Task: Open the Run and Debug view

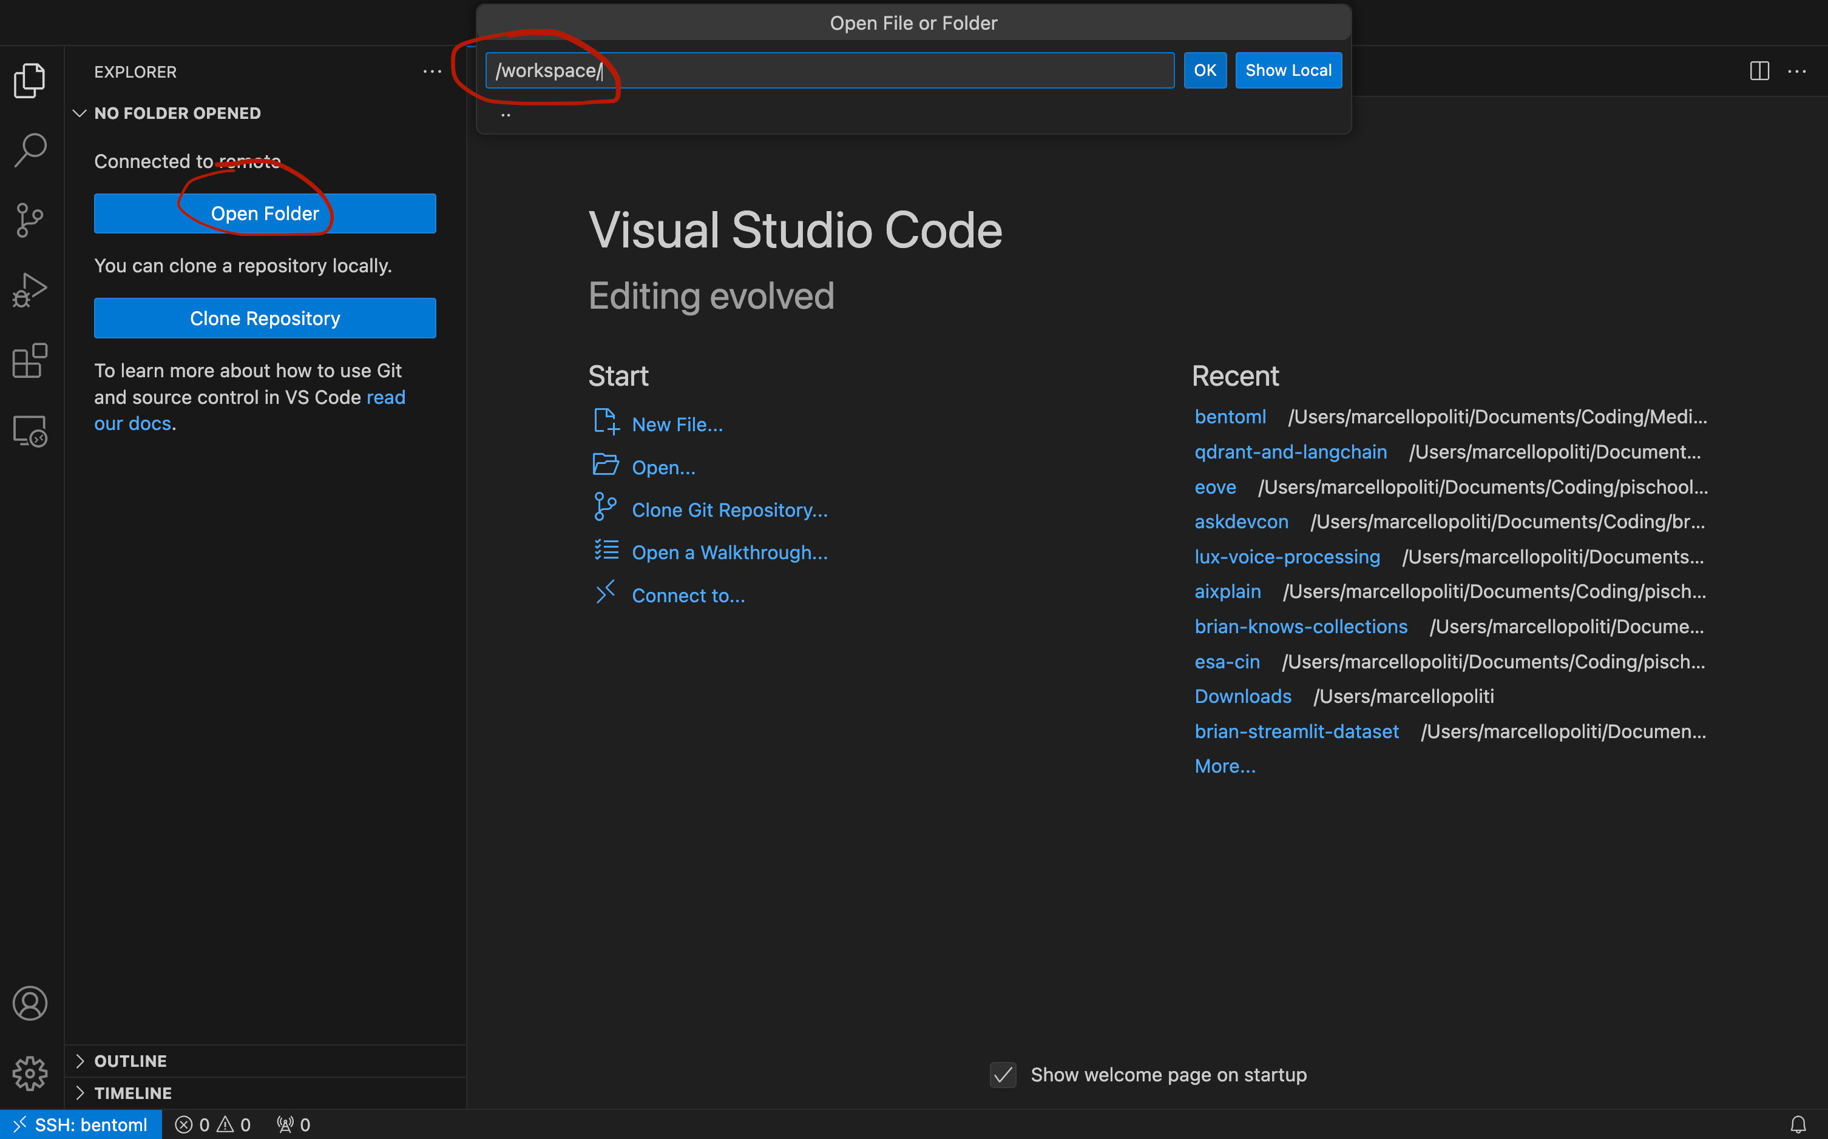Action: pyautogui.click(x=30, y=290)
